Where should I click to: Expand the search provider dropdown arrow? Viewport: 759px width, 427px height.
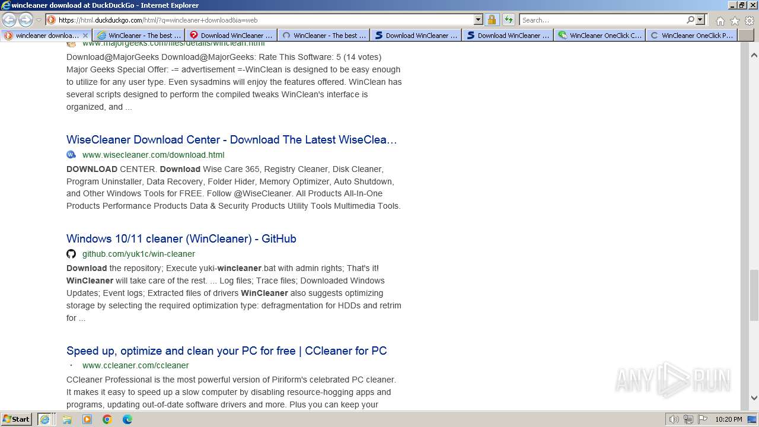point(700,20)
